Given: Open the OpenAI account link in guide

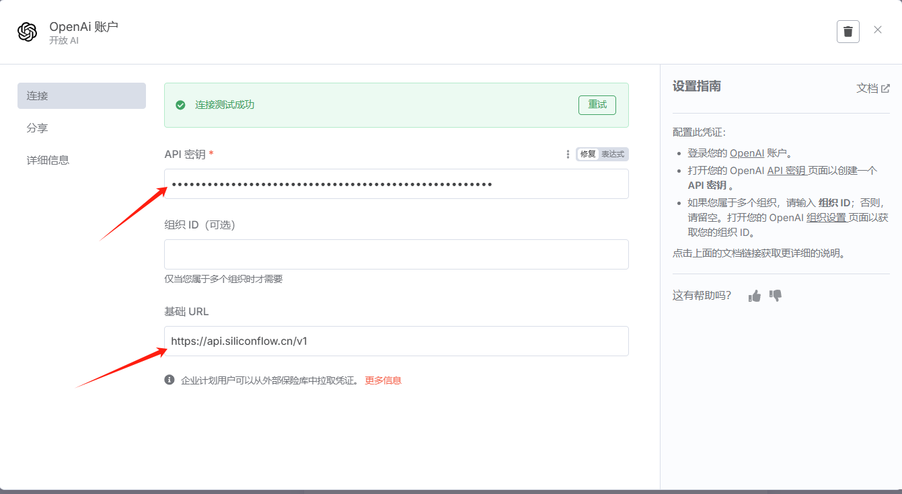Looking at the screenshot, I should (x=747, y=153).
